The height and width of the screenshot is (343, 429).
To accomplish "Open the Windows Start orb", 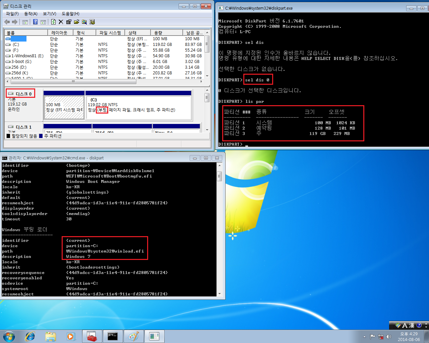I will 9,336.
